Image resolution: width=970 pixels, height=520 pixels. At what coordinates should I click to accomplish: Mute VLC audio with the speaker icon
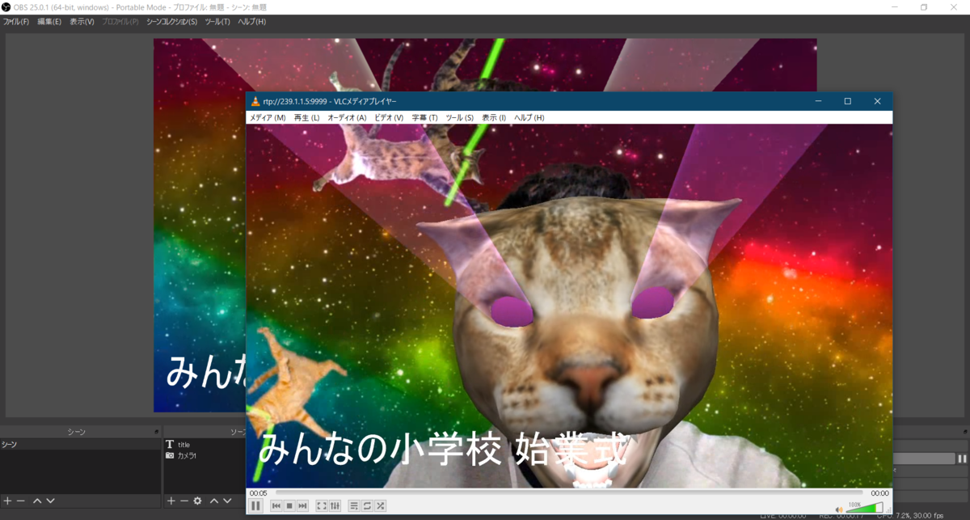point(839,509)
